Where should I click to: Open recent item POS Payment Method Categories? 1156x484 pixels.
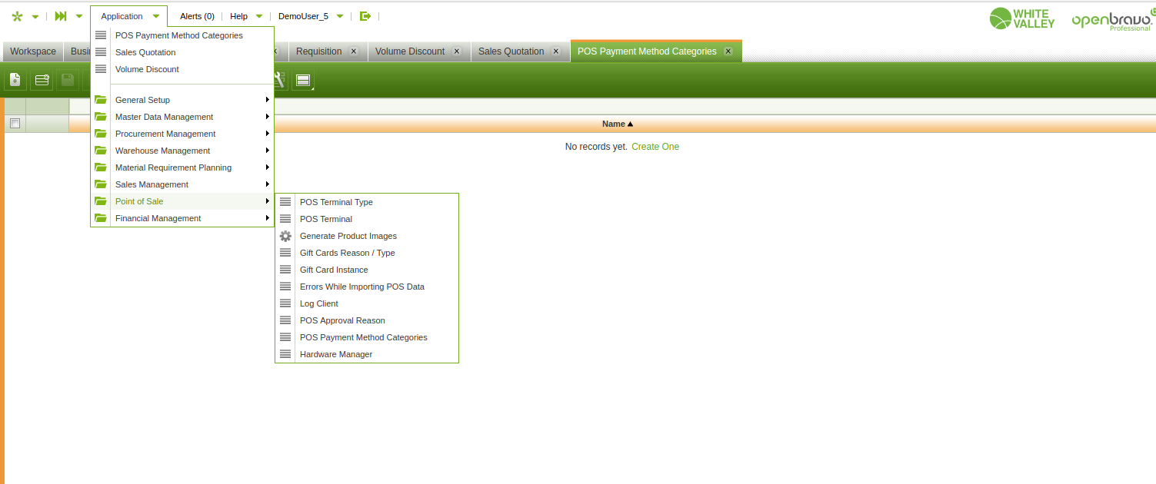point(179,35)
